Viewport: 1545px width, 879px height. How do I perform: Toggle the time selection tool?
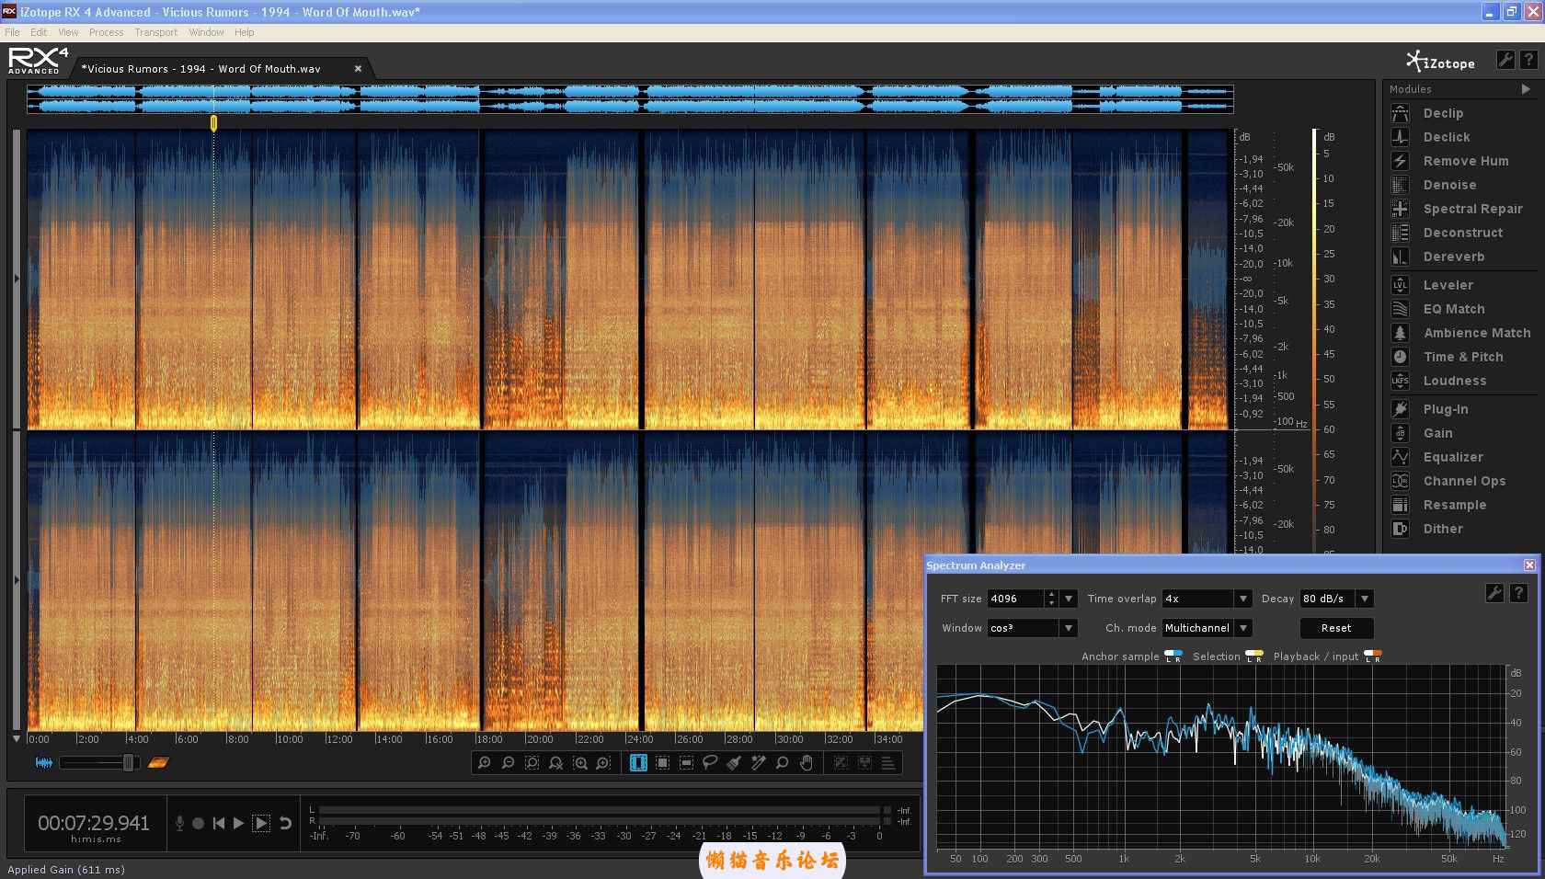coord(638,763)
